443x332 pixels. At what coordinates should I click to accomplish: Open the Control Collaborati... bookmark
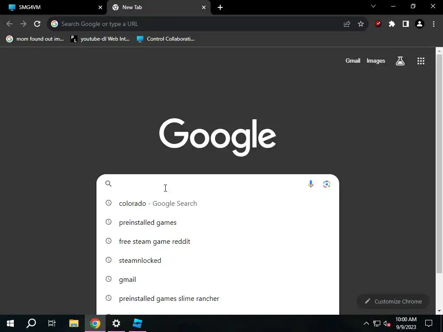(166, 39)
